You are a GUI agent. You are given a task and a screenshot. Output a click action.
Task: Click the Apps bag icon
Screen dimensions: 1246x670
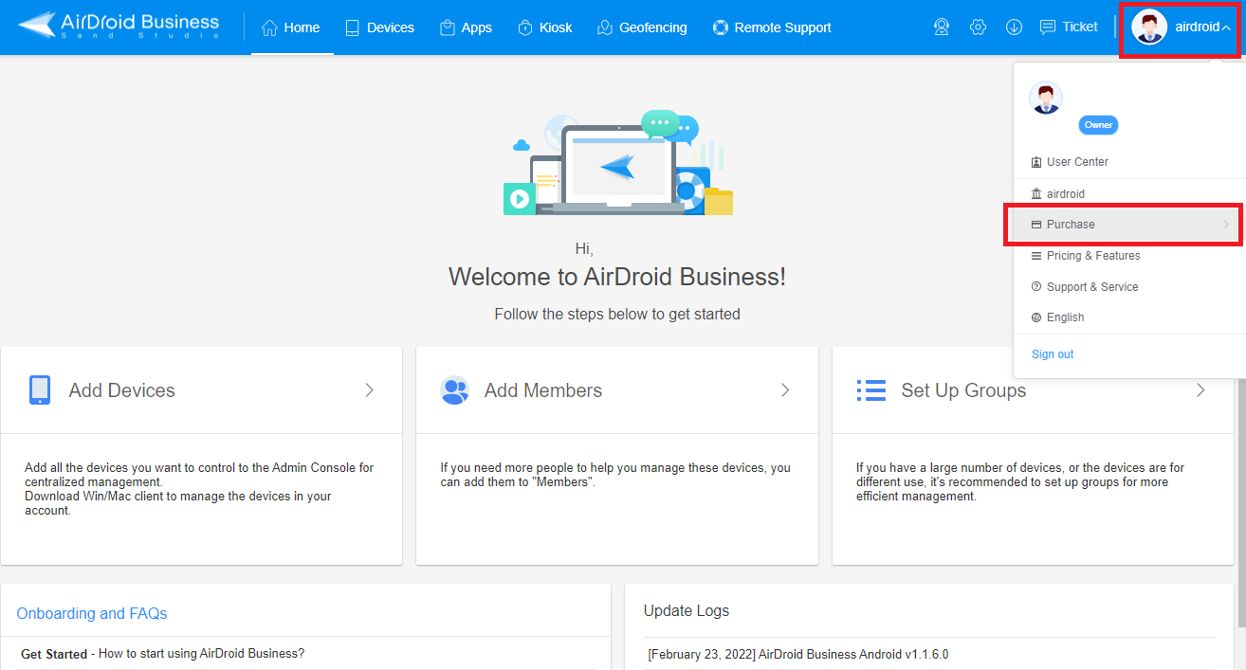pyautogui.click(x=448, y=27)
